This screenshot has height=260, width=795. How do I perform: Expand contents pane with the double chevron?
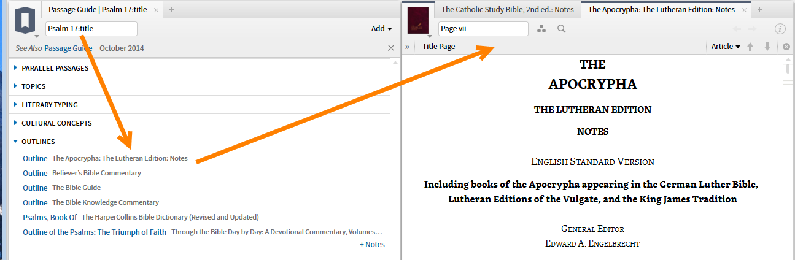pos(407,47)
